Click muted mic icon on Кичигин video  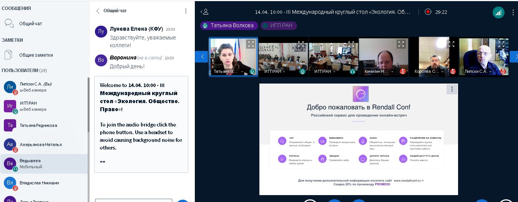click(403, 71)
